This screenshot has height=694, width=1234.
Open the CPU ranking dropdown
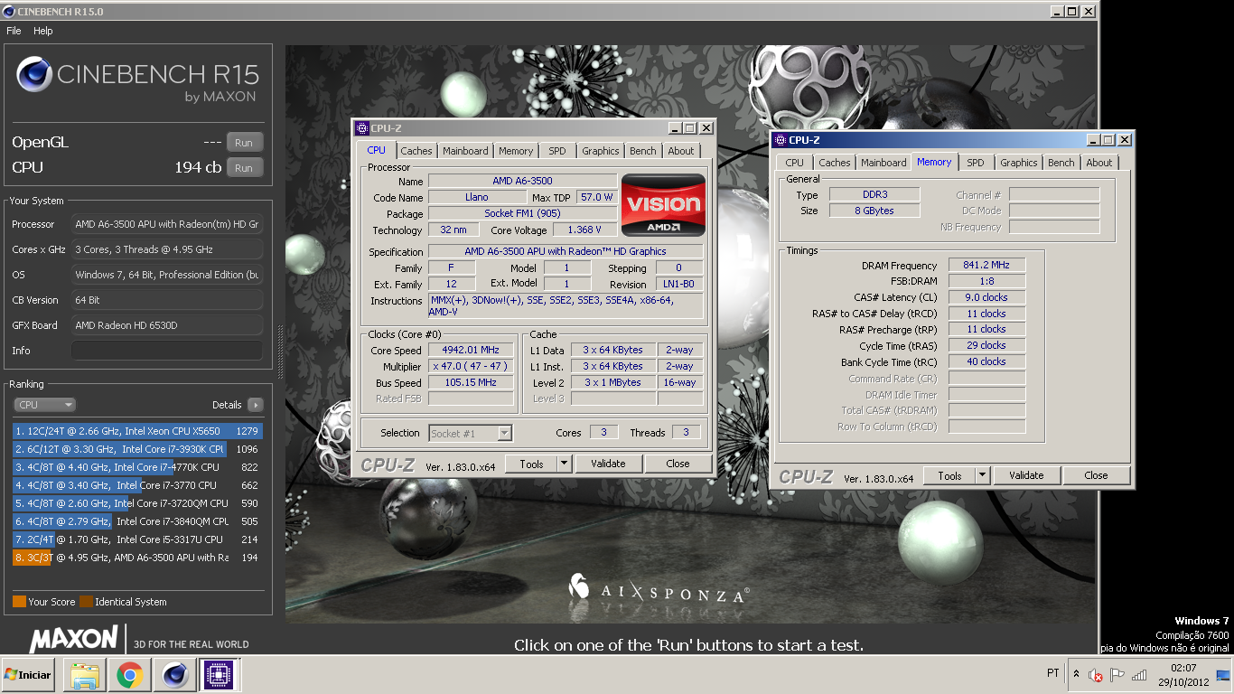(x=44, y=405)
